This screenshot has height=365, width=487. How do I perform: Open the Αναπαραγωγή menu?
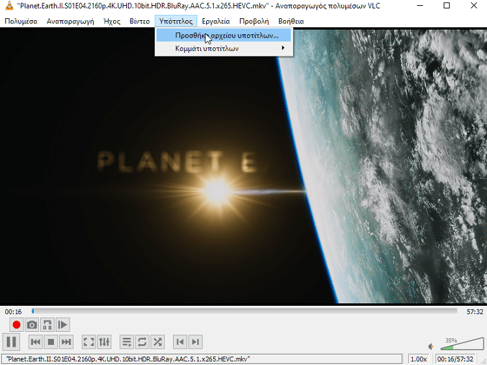click(70, 21)
